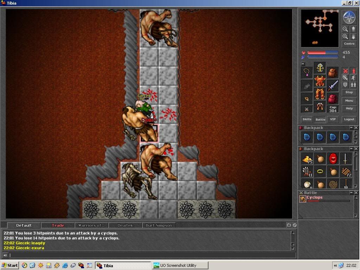Select the shovel in the backpack

tap(346, 184)
